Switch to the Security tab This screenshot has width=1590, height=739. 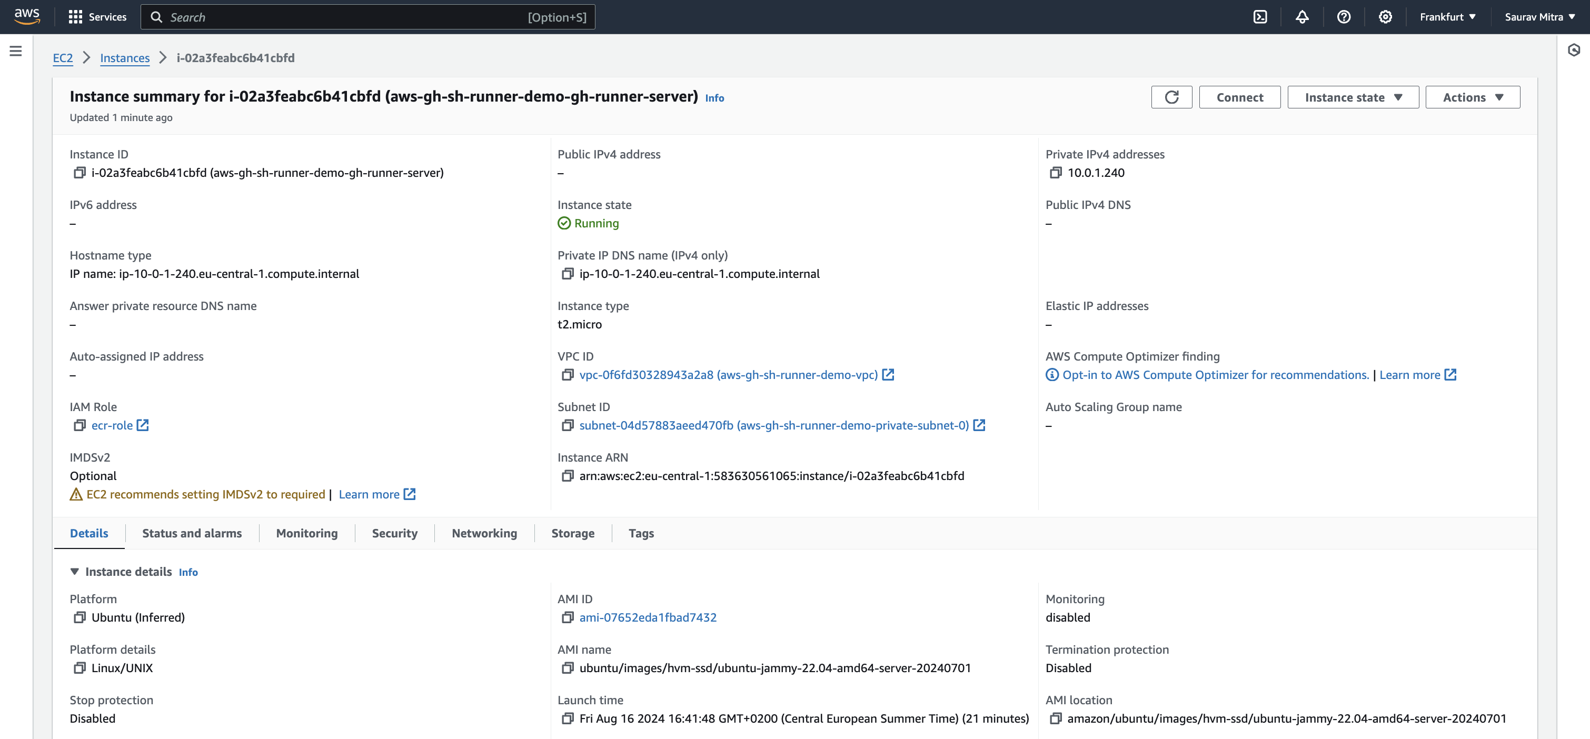[x=394, y=533]
